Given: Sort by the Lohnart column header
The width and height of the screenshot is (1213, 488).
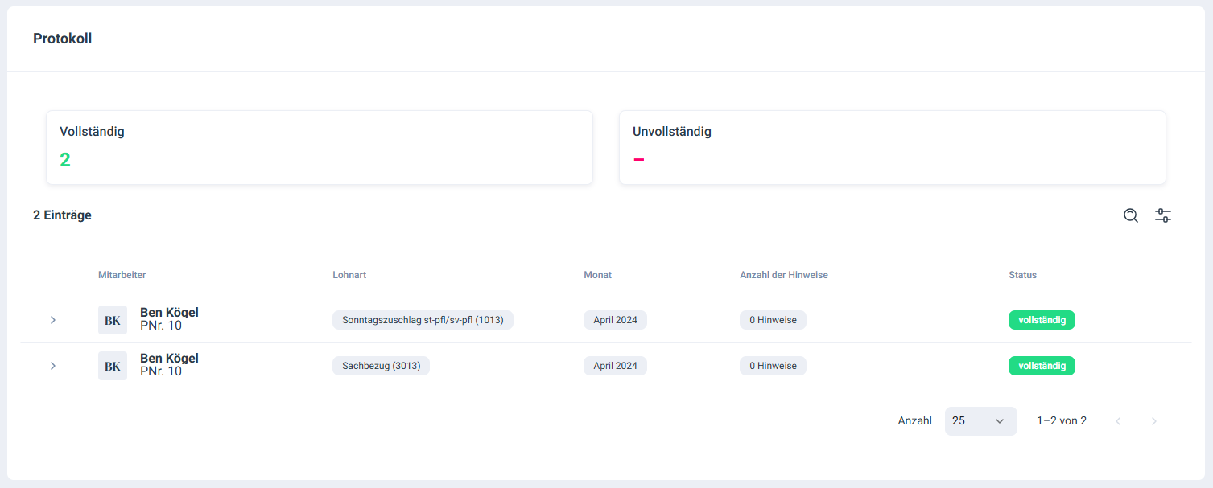Looking at the screenshot, I should 349,275.
